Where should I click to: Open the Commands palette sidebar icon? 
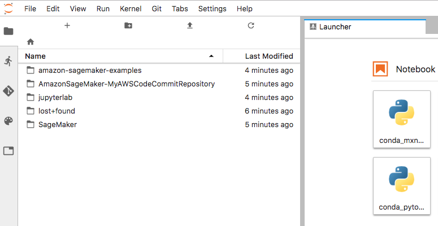(x=8, y=121)
